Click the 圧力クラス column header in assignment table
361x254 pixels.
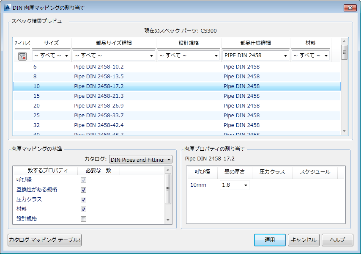click(272, 172)
